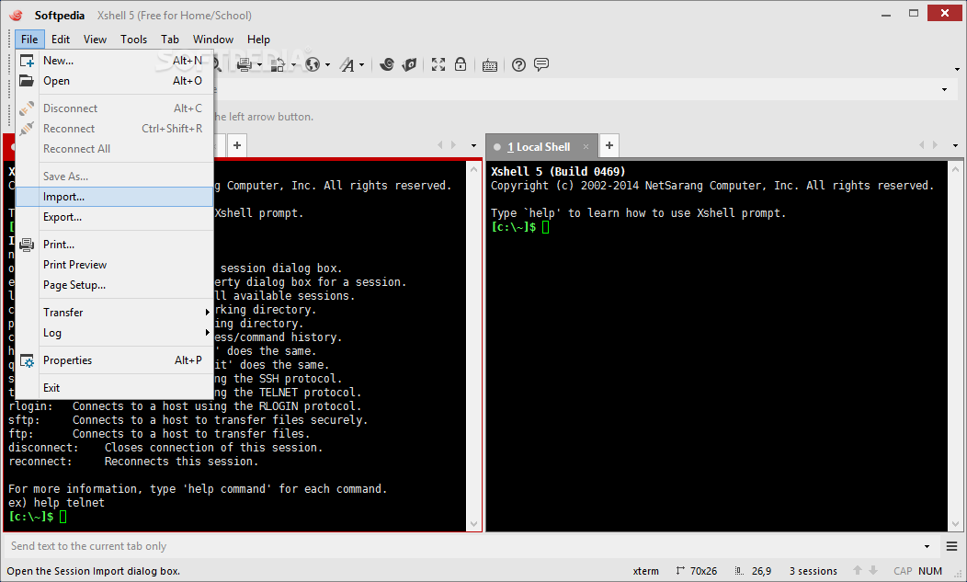
Task: Click the padlock lock-screen icon
Action: pos(461,64)
